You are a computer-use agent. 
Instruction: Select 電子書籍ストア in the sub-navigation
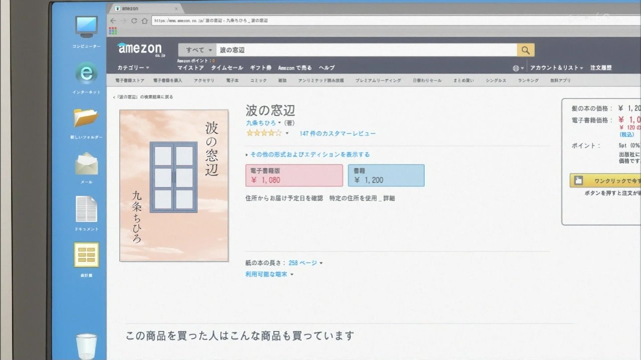coord(130,80)
